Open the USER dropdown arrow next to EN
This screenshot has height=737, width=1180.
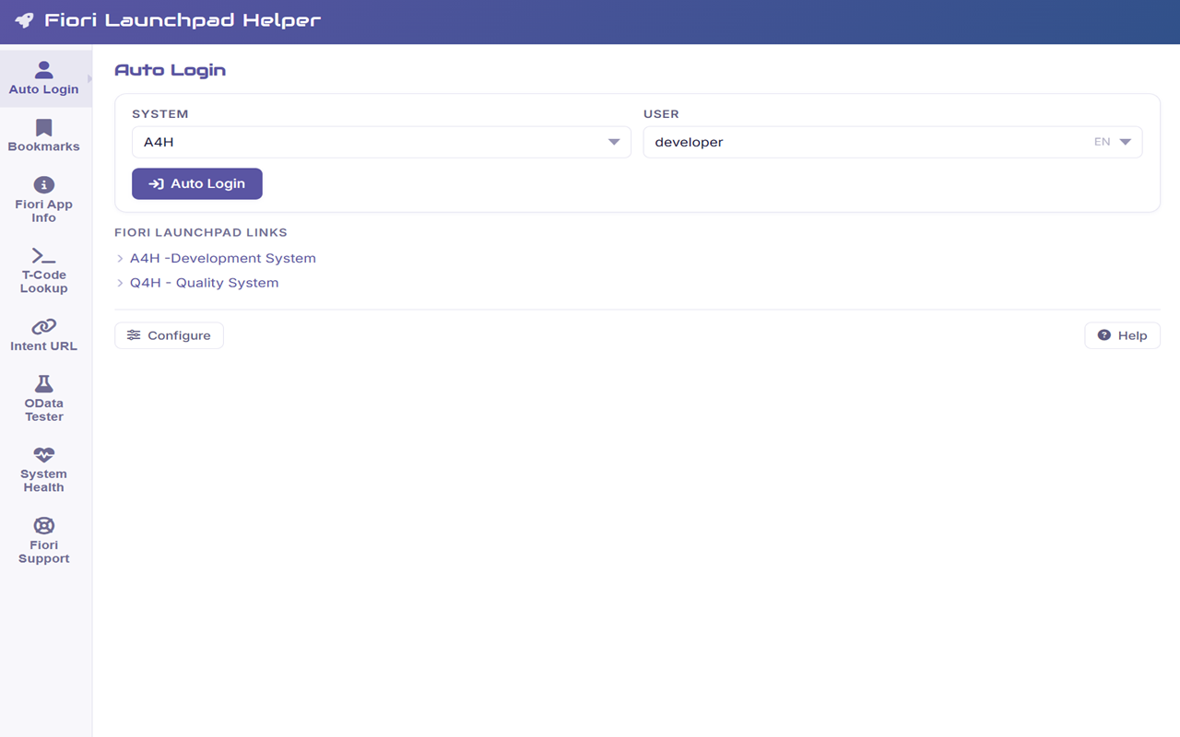pyautogui.click(x=1126, y=142)
